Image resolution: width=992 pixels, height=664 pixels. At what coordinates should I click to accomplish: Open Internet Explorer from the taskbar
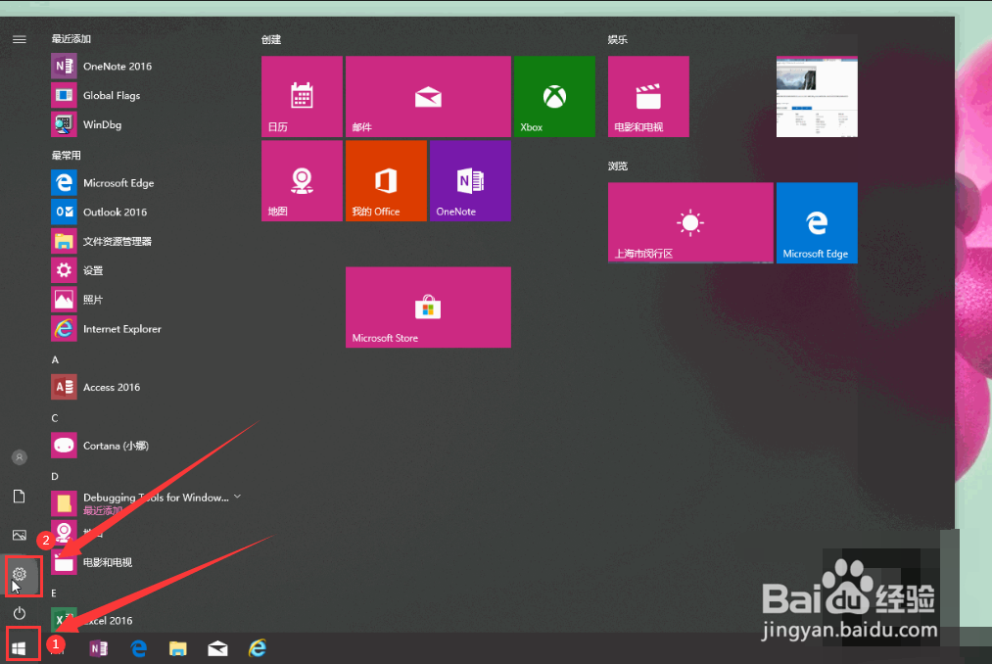coord(258,648)
